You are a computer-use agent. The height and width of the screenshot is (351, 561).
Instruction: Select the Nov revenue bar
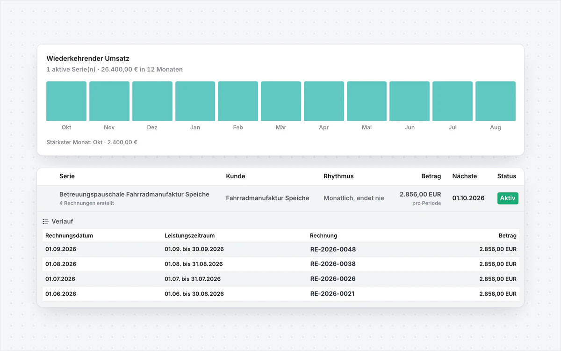click(109, 101)
